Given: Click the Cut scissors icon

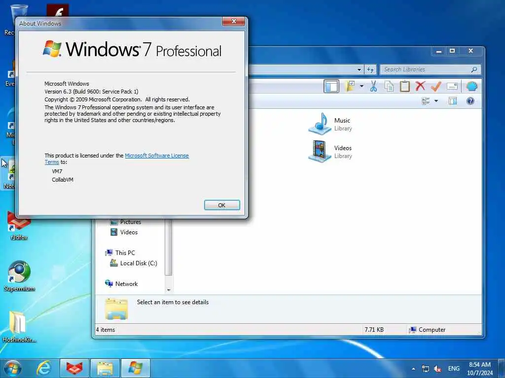Looking at the screenshot, I should [373, 86].
